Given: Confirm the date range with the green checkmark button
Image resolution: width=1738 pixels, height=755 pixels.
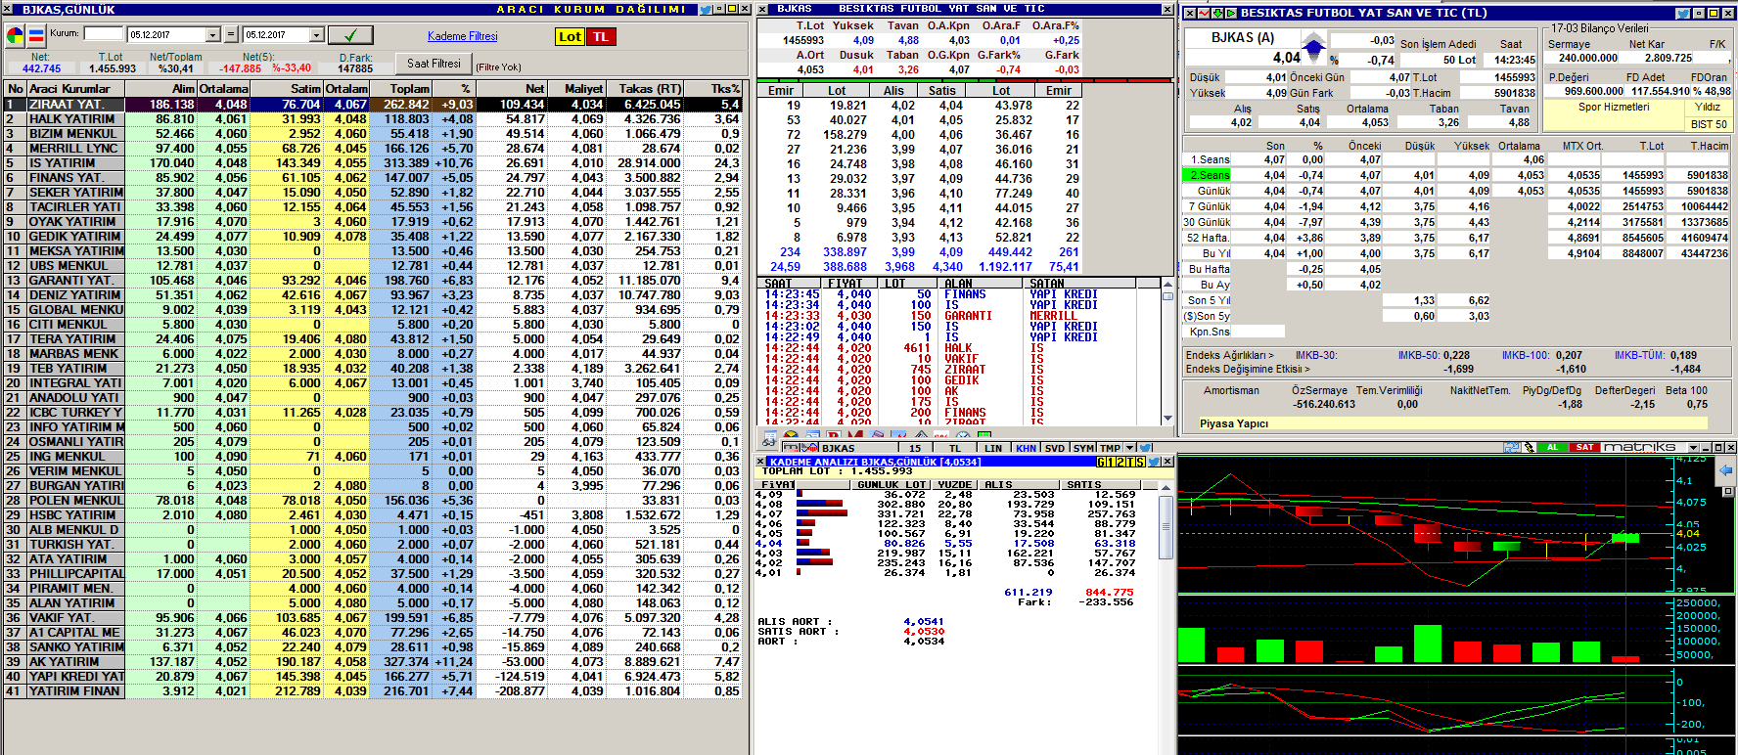Looking at the screenshot, I should pos(349,35).
